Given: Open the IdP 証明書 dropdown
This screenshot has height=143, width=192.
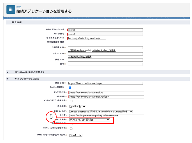Looking at the screenshot, I should 89,120.
